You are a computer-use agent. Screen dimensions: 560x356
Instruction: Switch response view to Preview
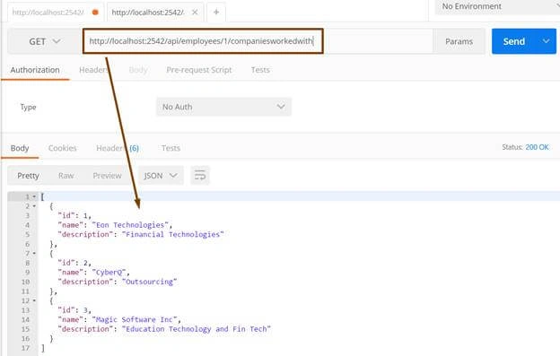tap(107, 176)
